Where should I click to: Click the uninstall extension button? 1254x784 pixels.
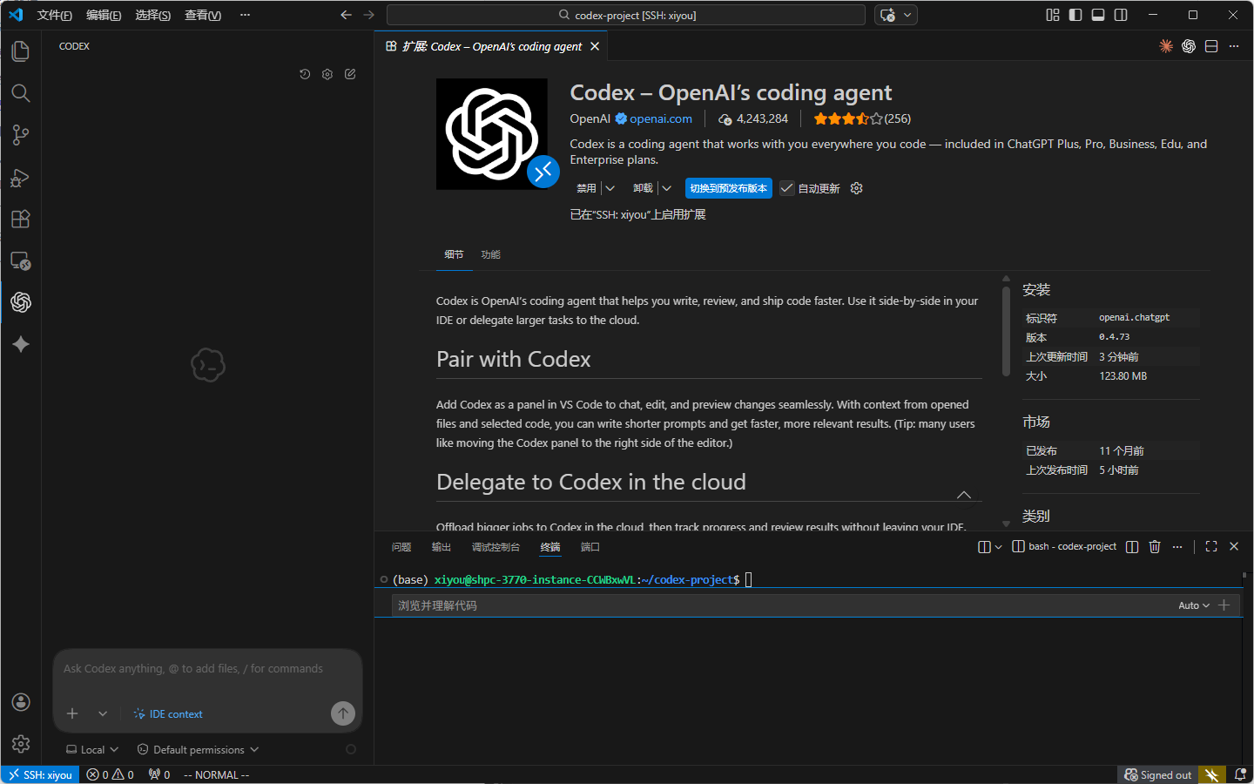click(643, 188)
